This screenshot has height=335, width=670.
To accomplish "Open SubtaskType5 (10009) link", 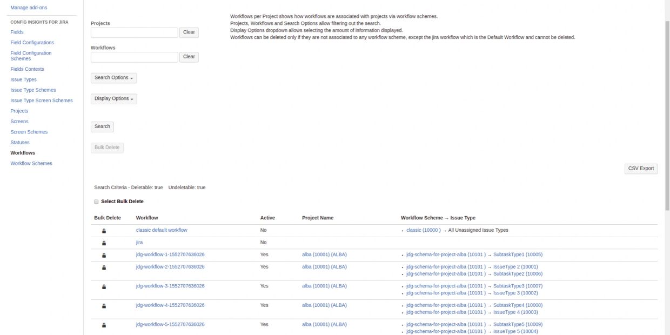I will pyautogui.click(x=518, y=325).
